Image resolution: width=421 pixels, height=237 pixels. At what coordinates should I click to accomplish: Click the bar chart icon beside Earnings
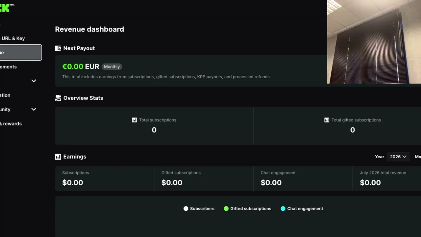(x=58, y=157)
